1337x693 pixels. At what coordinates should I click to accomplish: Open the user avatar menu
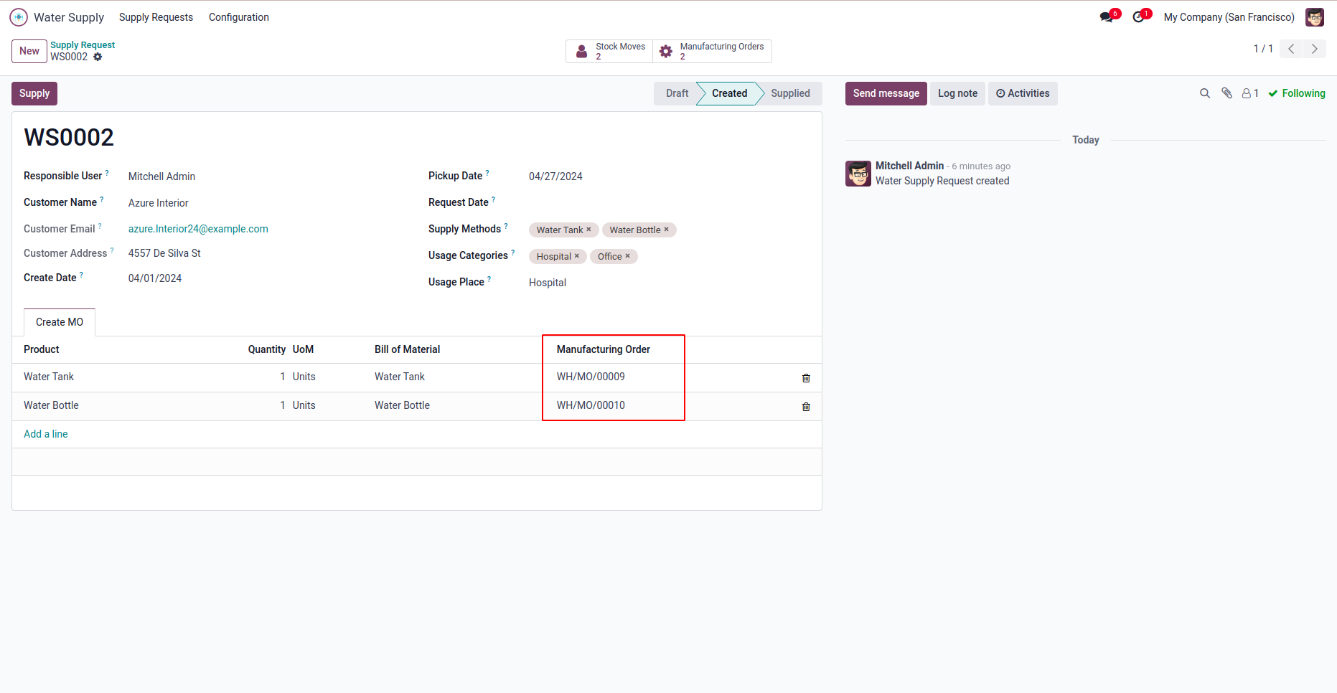tap(1315, 17)
